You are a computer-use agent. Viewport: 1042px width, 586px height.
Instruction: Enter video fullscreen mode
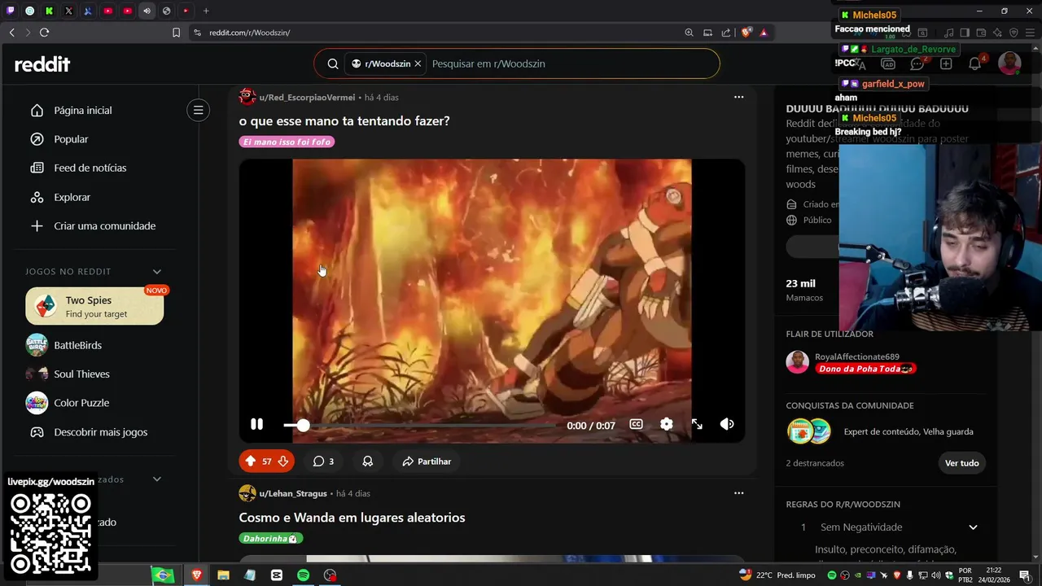pyautogui.click(x=697, y=424)
